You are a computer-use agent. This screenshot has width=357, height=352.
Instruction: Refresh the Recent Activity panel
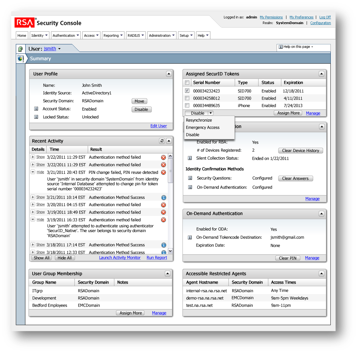[162, 141]
